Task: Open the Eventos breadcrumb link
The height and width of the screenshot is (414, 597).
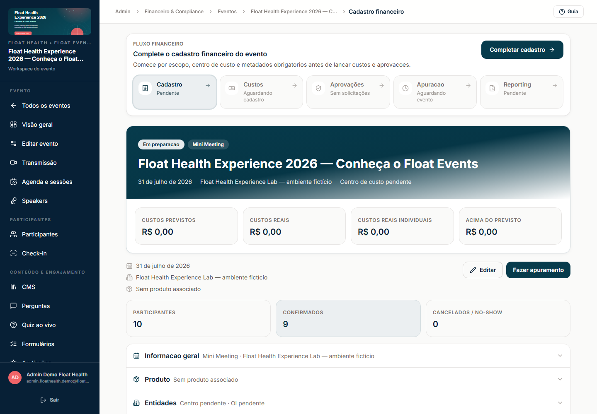Action: (x=227, y=12)
